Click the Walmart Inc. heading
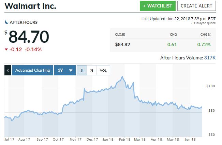The height and width of the screenshot is (145, 222). tap(30, 6)
